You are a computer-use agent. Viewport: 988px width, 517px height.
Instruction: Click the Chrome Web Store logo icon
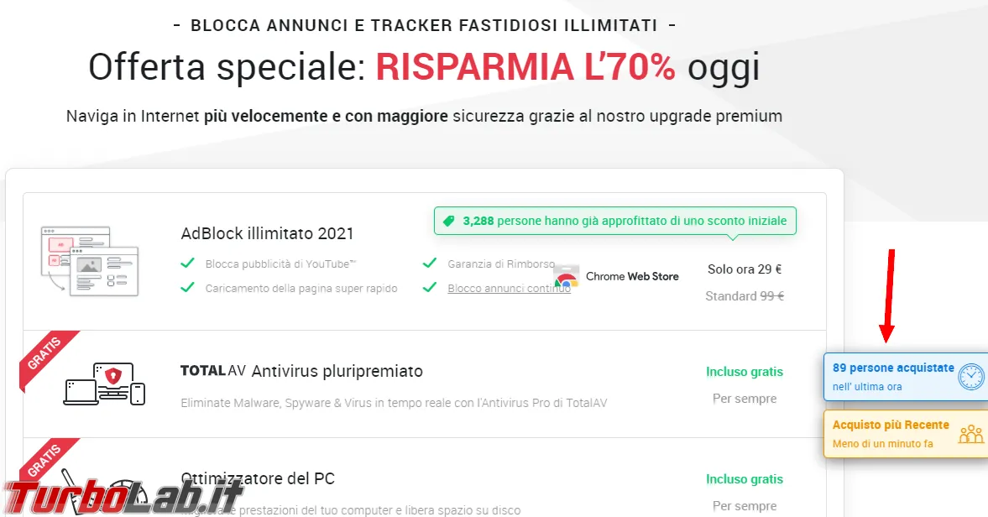click(566, 276)
